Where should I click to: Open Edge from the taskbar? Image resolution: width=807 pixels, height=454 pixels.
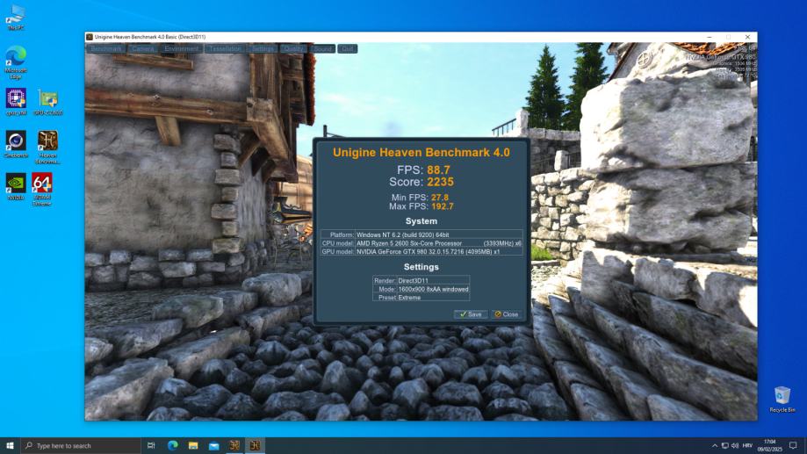[172, 446]
